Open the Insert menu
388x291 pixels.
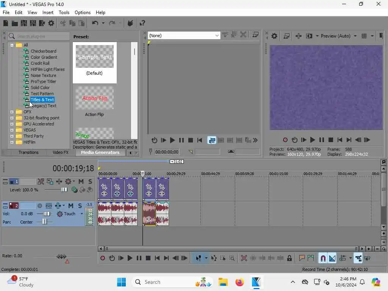48,13
